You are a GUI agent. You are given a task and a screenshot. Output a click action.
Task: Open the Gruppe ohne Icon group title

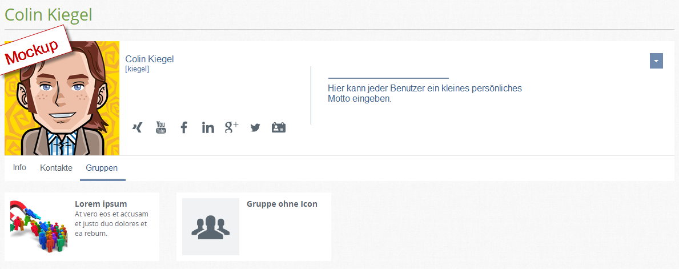(x=282, y=204)
